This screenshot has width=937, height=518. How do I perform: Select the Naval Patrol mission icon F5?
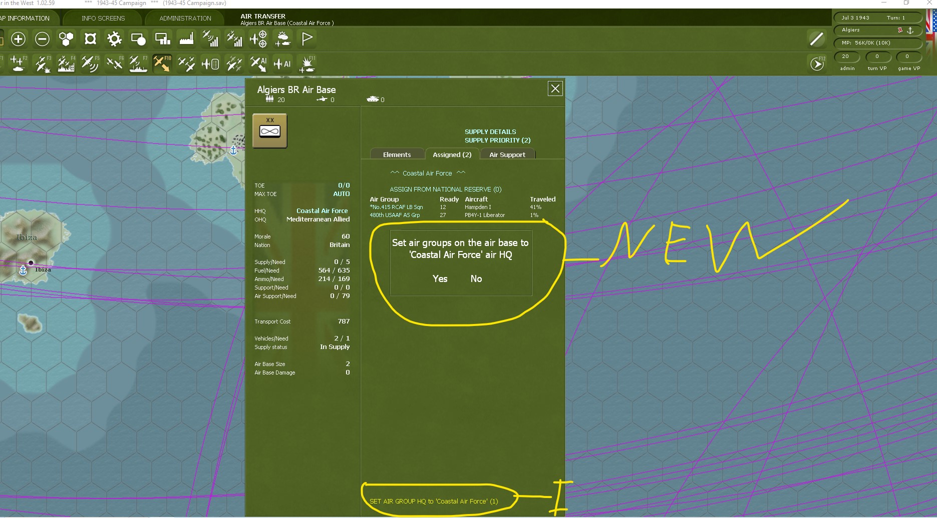tap(90, 63)
